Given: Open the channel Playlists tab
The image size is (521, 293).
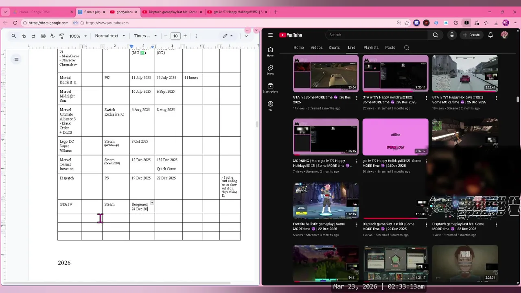Looking at the screenshot, I should coord(371,48).
